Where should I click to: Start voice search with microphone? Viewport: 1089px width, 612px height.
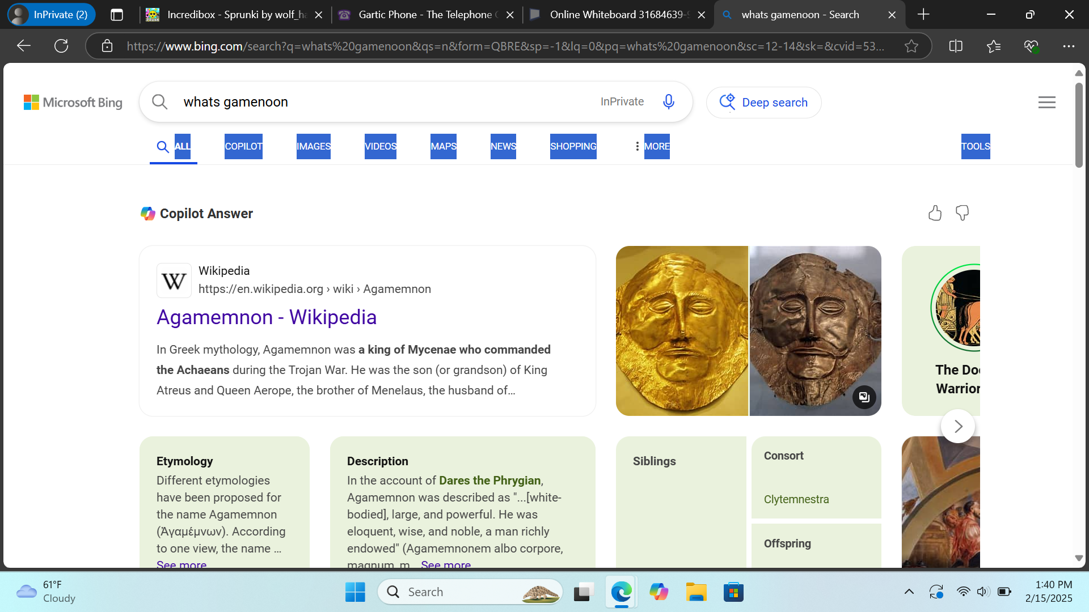point(669,101)
